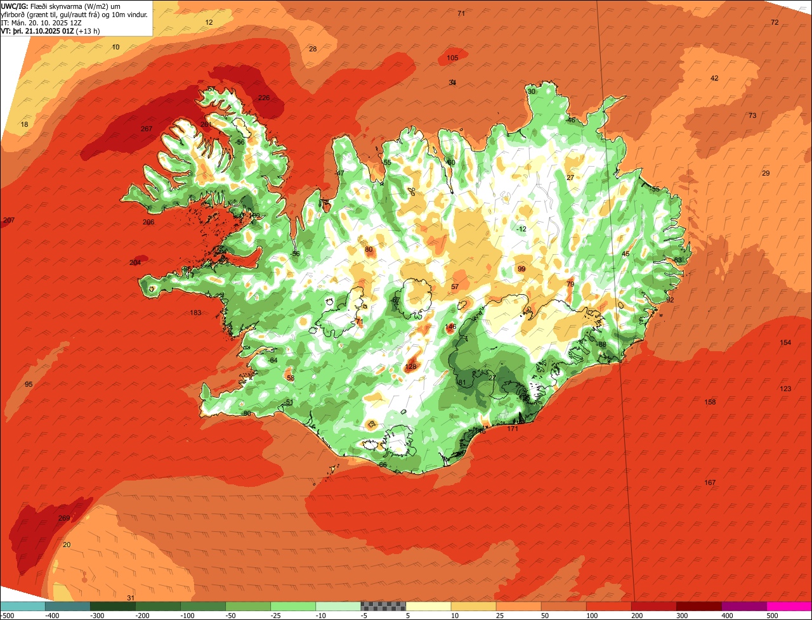Click the map value '99' in the eastern highlands
The width and height of the screenshot is (812, 620).
(x=521, y=269)
